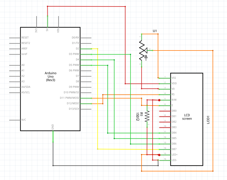Image resolution: width=227 pixels, height=180 pixels.
Task: Click the LCD DB3 pin label
Action: click(x=174, y=127)
